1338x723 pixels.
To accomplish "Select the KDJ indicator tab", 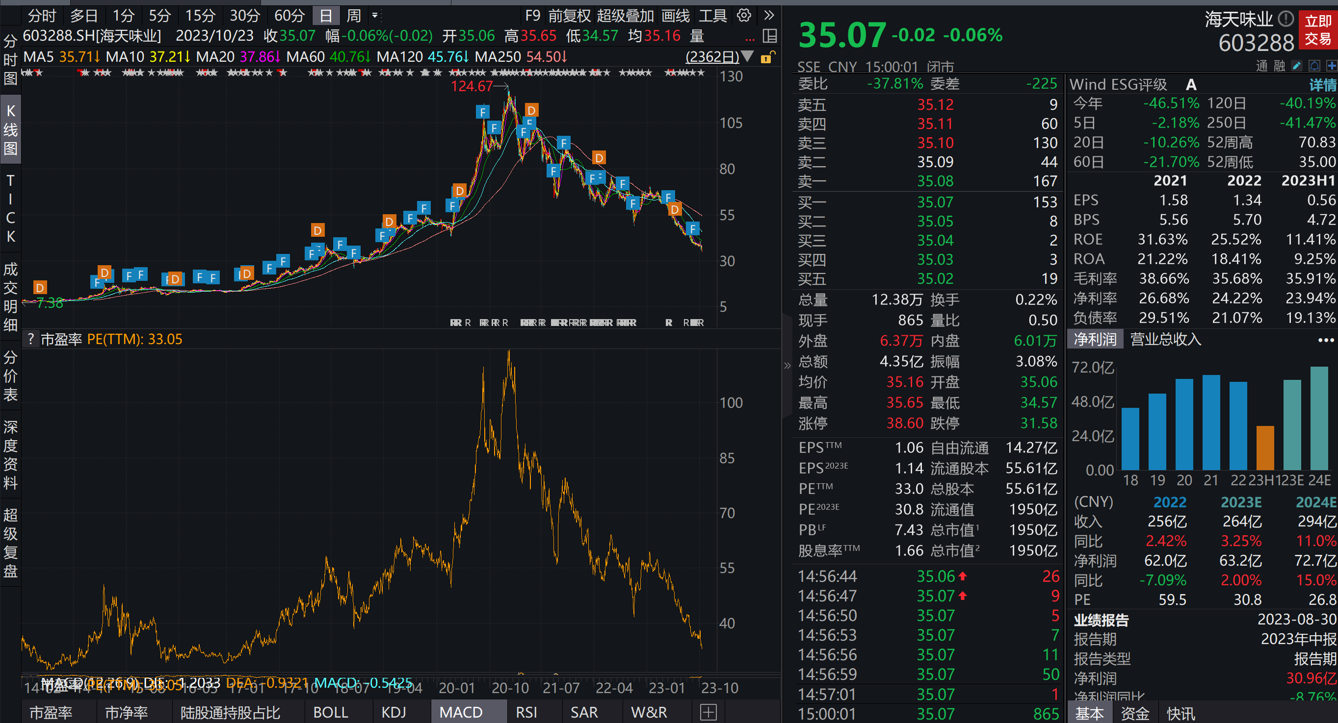I will [394, 712].
